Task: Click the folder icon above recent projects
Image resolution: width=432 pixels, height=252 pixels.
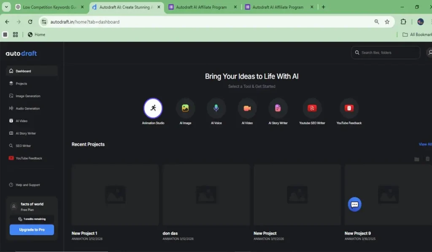Action: [x=417, y=159]
